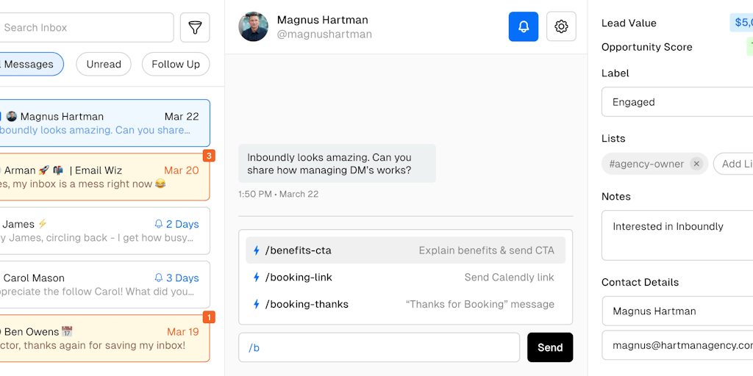Image resolution: width=753 pixels, height=376 pixels.
Task: Click the Mar 20 date on Arman's row
Action: coord(181,170)
